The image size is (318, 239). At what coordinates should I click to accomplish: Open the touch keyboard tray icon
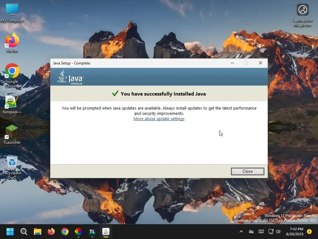(x=261, y=232)
